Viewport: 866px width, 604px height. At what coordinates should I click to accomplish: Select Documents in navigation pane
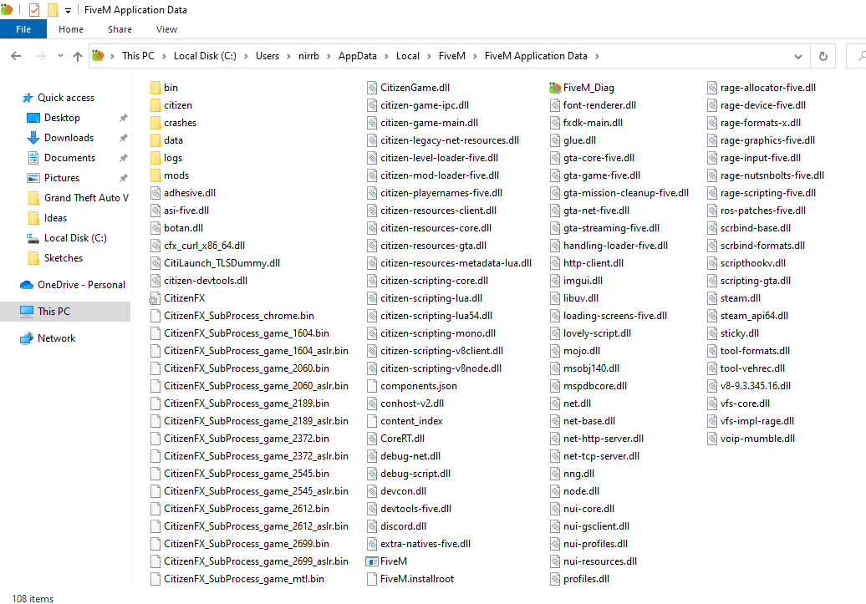(69, 158)
